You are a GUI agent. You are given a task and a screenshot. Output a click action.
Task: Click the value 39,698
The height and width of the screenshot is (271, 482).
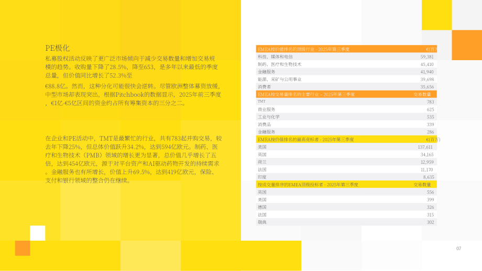[x=427, y=79]
